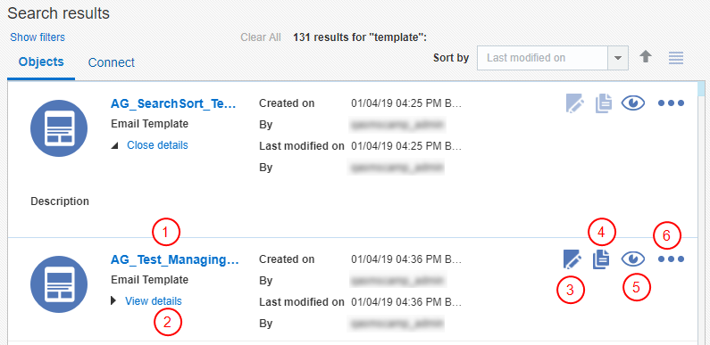Click the Show filters link

coord(38,37)
